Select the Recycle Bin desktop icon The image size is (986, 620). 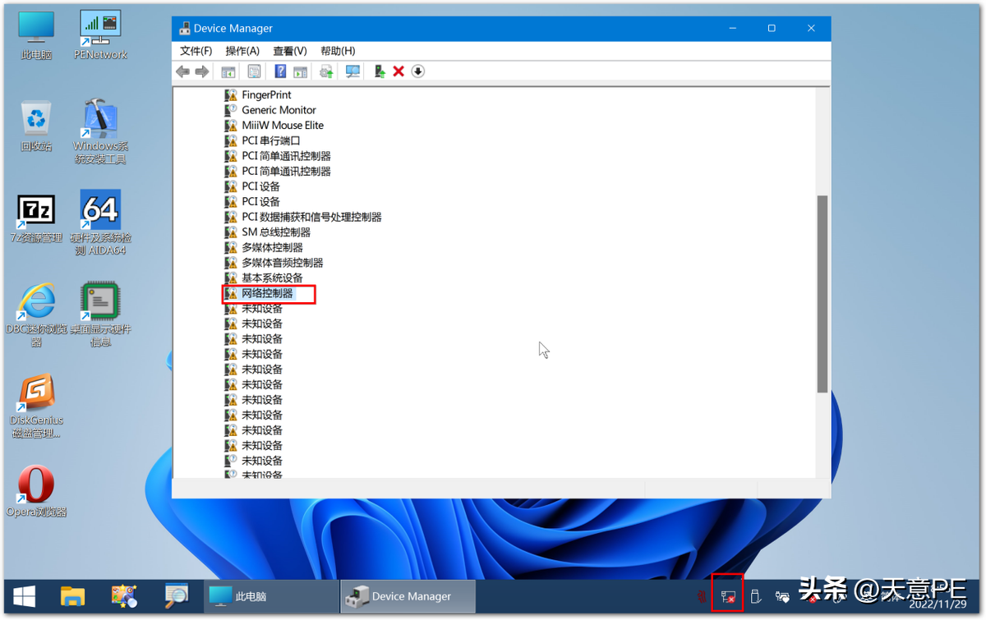tap(36, 126)
